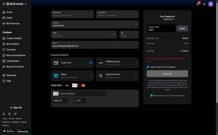Screen dimensions: 218x135
Task: Click the Credit Card icon
Action: click(56, 63)
